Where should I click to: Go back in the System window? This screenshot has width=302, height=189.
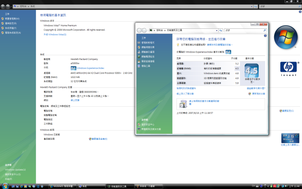coord(3,7)
